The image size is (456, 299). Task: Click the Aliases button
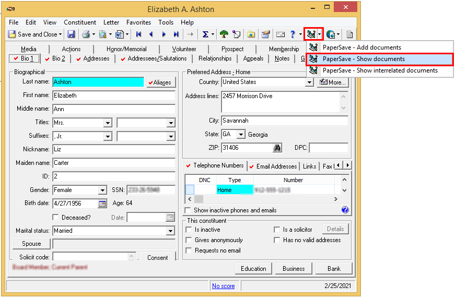[162, 82]
